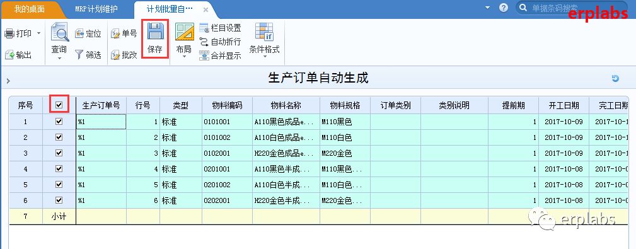Click the 物料编码 column header
Screen dimensions: 636x249
coord(227,105)
